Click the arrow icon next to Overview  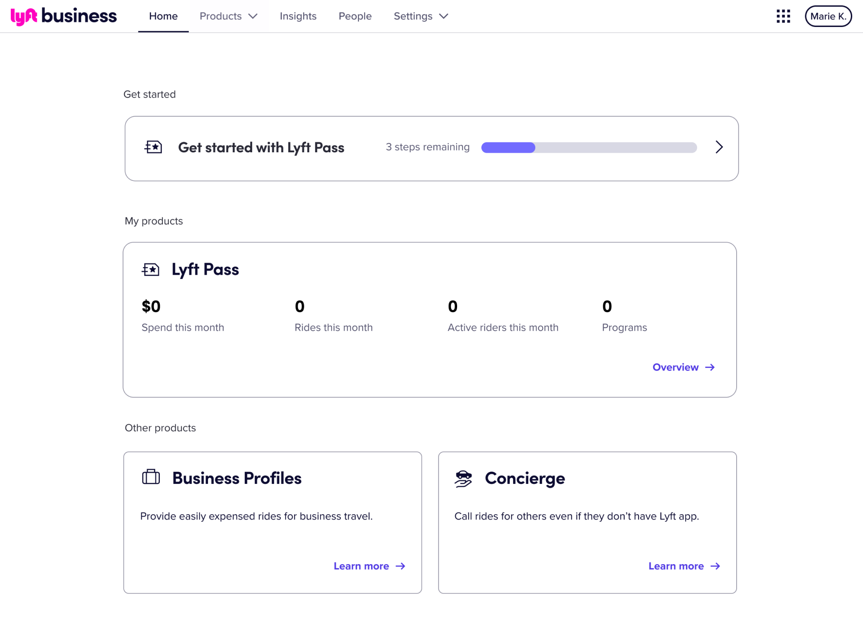tap(710, 367)
